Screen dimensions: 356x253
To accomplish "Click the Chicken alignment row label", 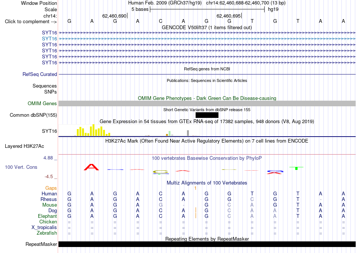I will click(x=48, y=222).
